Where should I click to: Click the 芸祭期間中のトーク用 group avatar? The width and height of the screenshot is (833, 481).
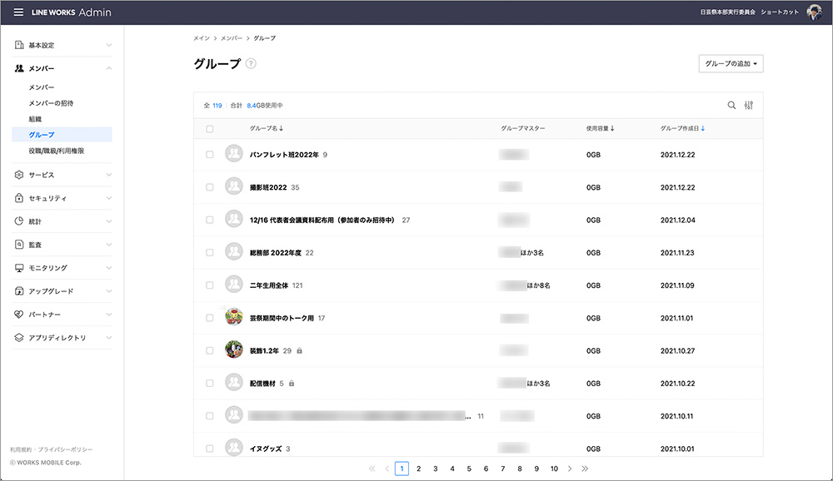(x=234, y=318)
